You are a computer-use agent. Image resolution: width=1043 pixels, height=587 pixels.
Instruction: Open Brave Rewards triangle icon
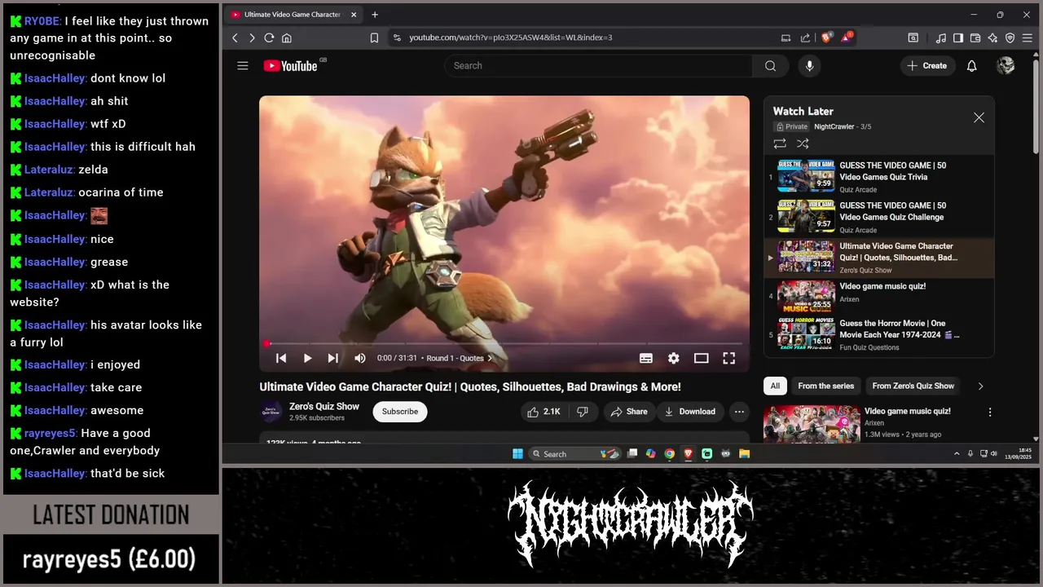[847, 38]
